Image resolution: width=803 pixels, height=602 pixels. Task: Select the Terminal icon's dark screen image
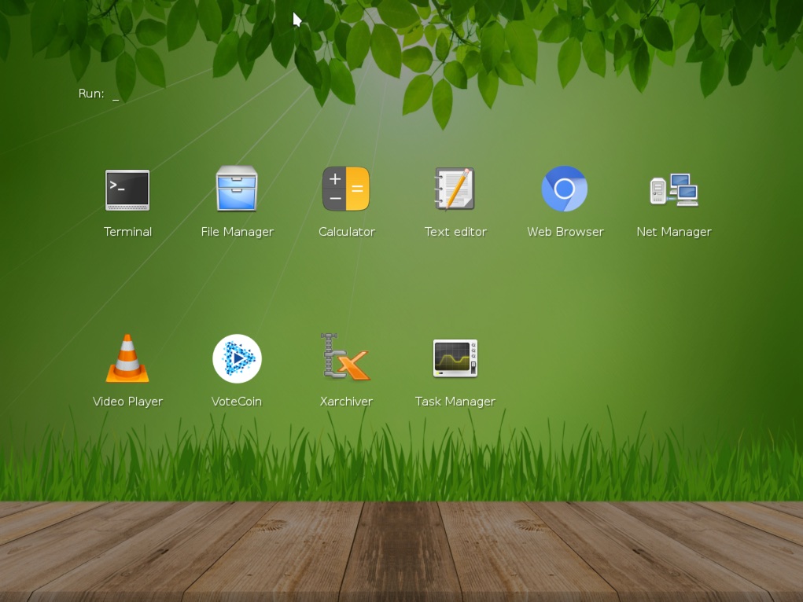tap(127, 189)
